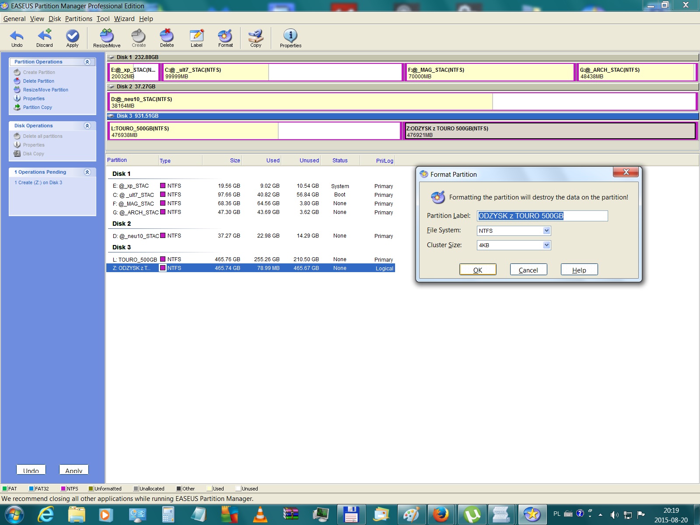Open VLC media player from the taskbar
Image resolution: width=700 pixels, height=525 pixels.
pyautogui.click(x=260, y=514)
